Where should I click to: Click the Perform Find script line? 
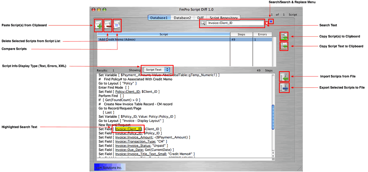tap(111, 96)
